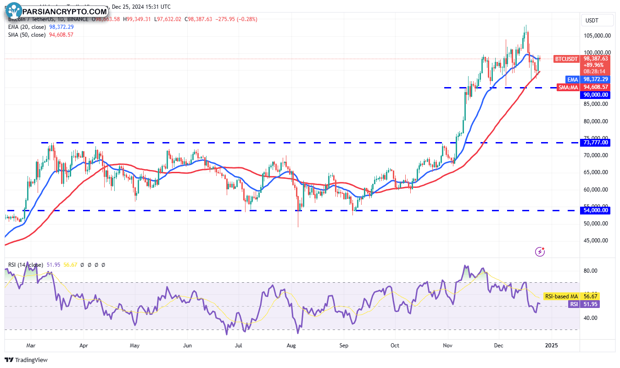Click the 45,000.00 price axis label

[x=596, y=240]
